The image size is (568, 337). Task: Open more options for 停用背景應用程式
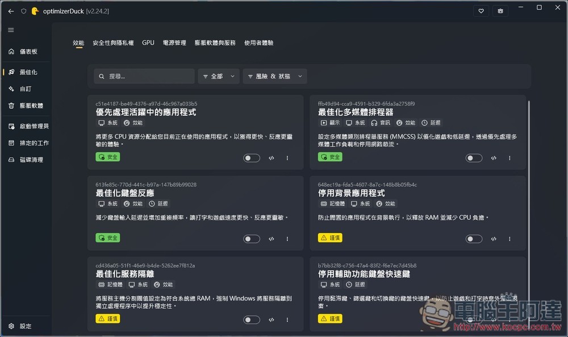[x=509, y=239]
